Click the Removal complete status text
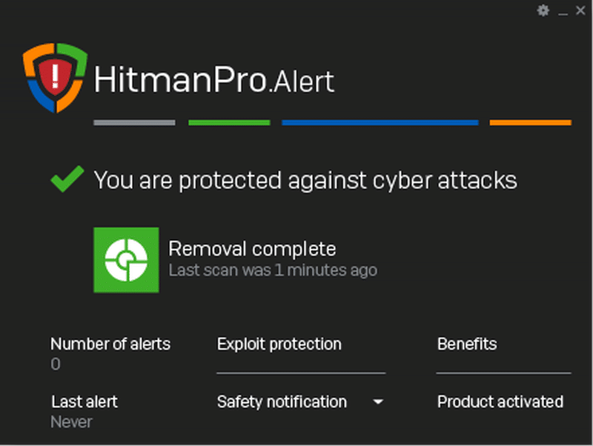 point(253,248)
